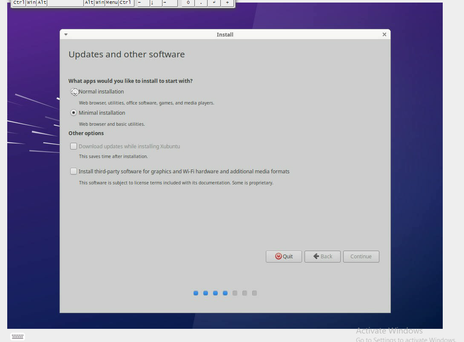Select the Minimal installation radio button
Viewport: 464px width, 342px height.
(x=74, y=113)
